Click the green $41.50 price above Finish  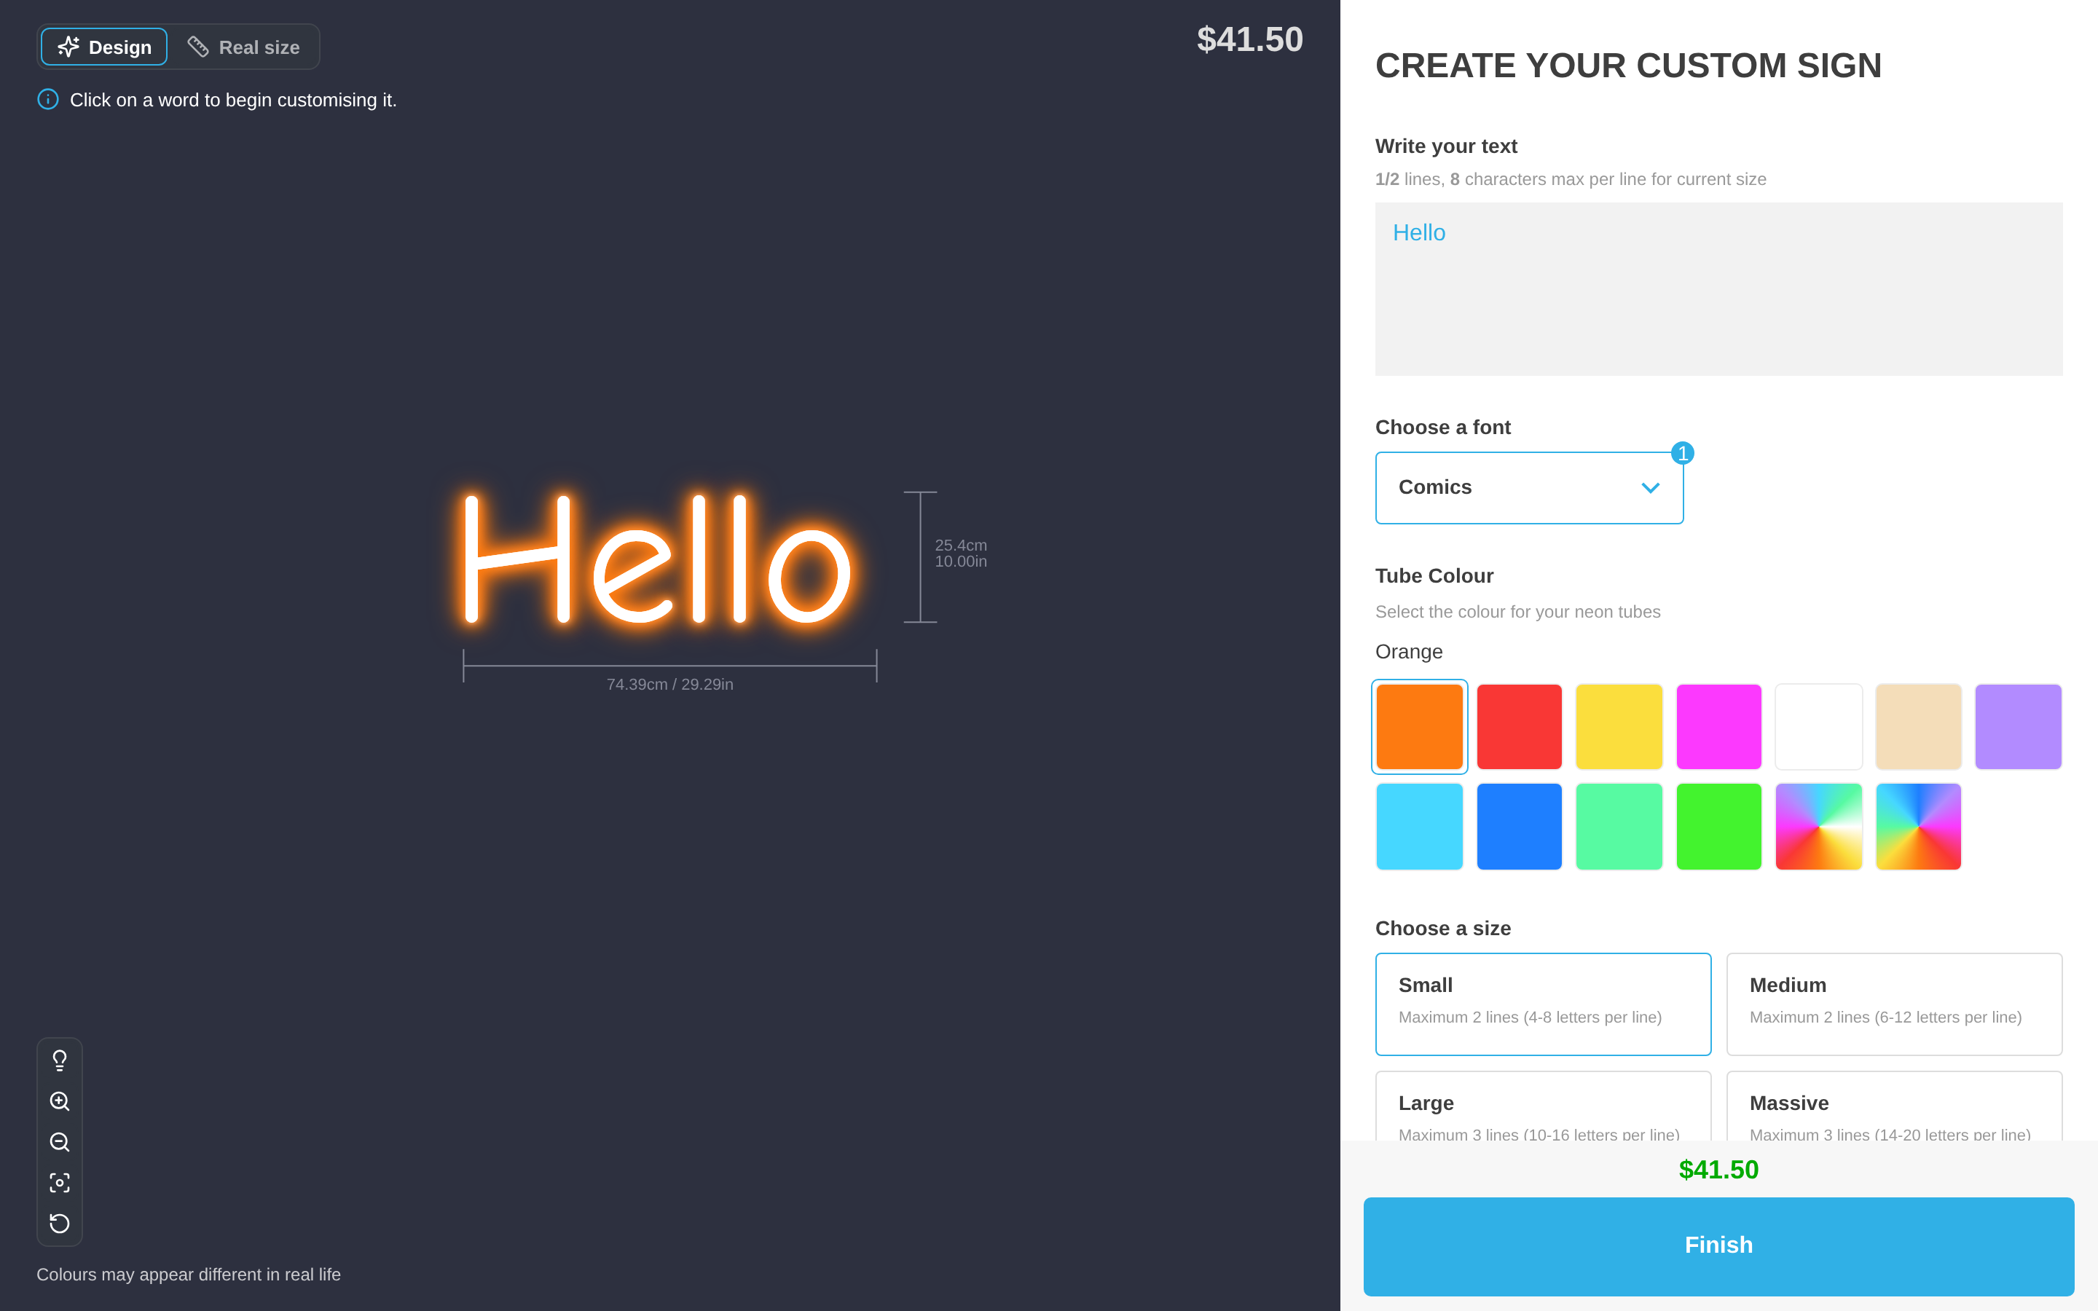point(1718,1170)
